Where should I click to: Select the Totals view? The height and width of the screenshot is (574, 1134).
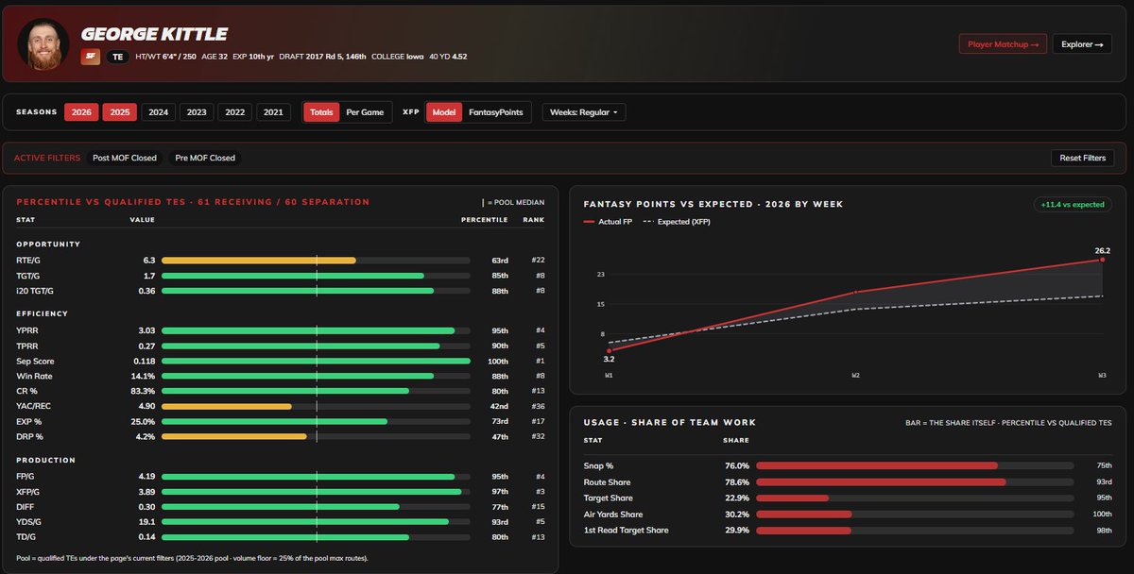[322, 112]
